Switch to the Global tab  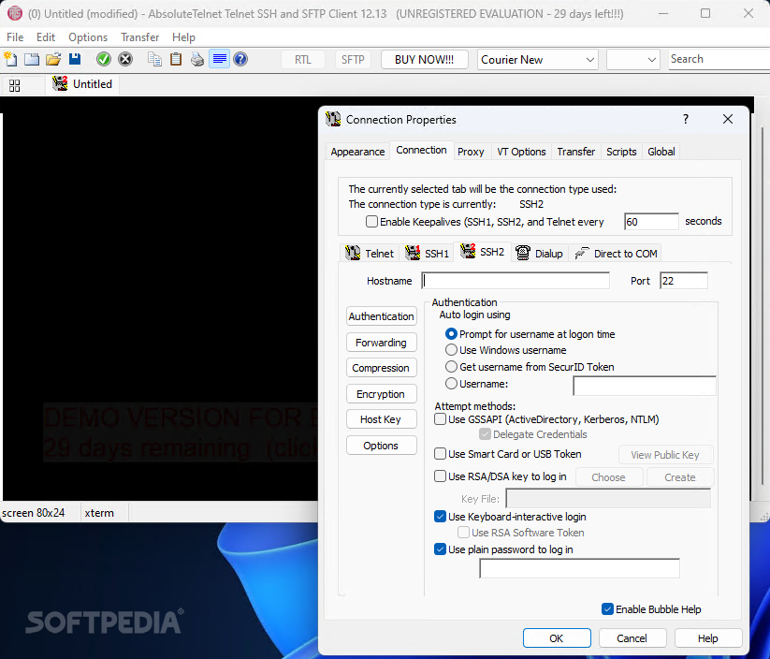[x=661, y=152]
